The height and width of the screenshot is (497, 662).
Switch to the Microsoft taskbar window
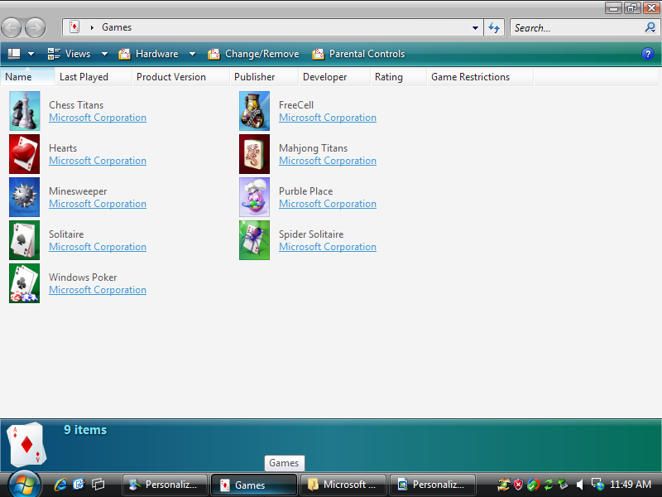(343, 485)
